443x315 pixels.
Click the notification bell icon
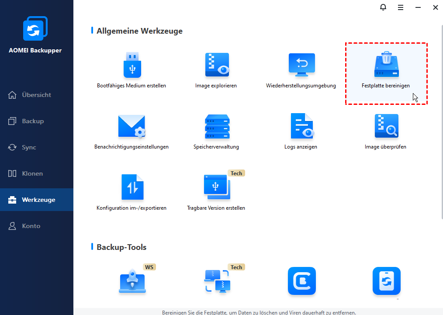point(383,7)
